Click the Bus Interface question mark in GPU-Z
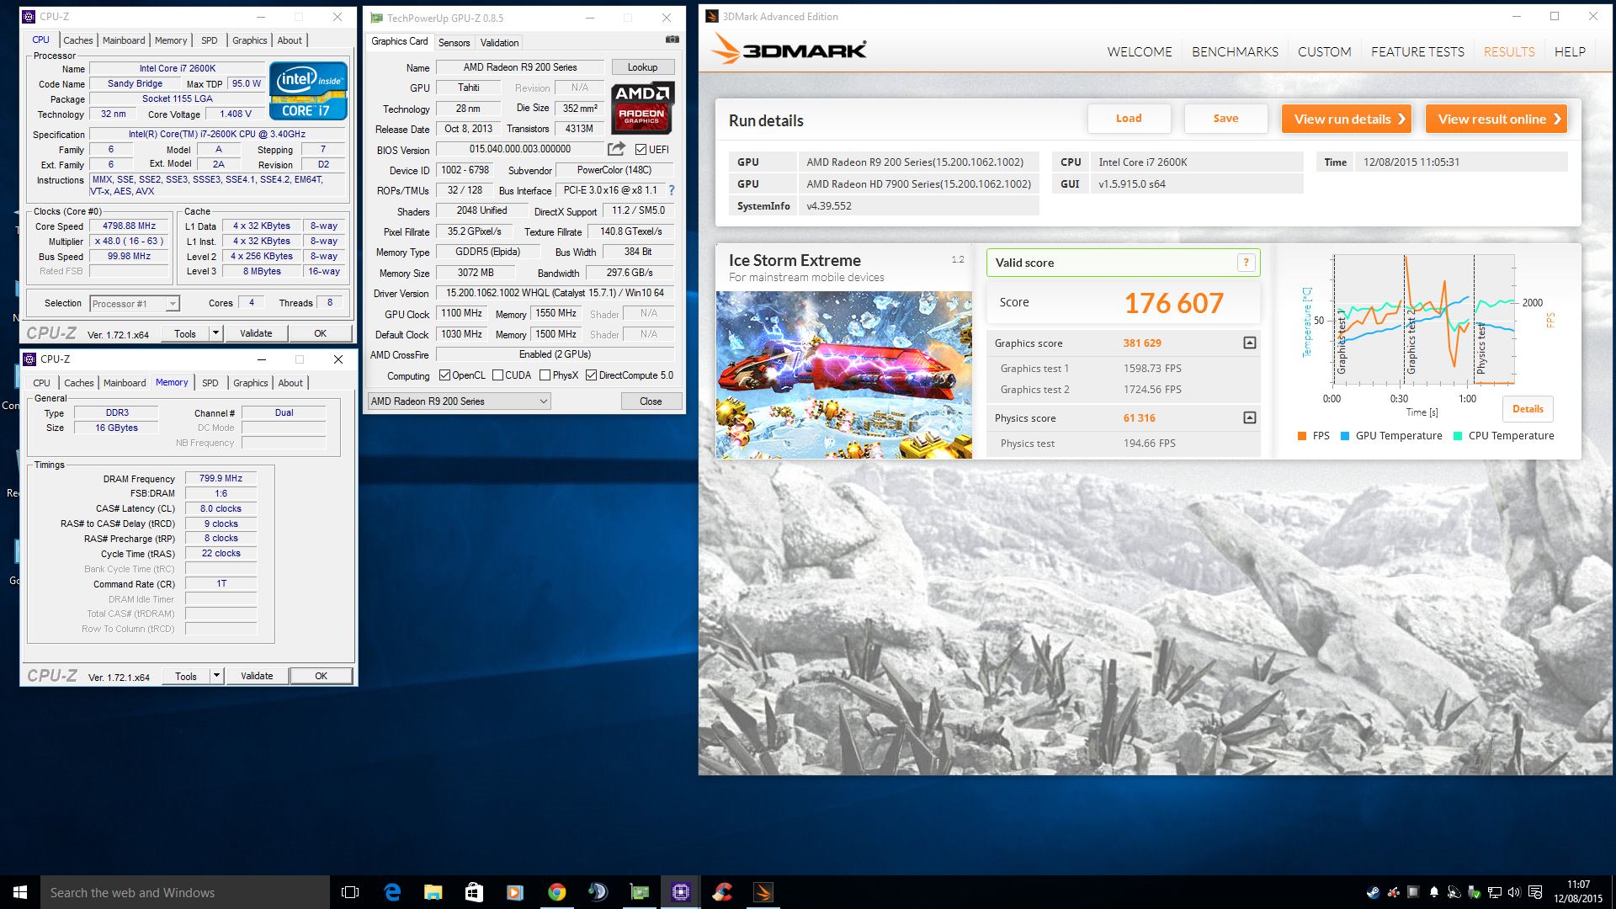Viewport: 1616px width, 909px height. coord(672,190)
